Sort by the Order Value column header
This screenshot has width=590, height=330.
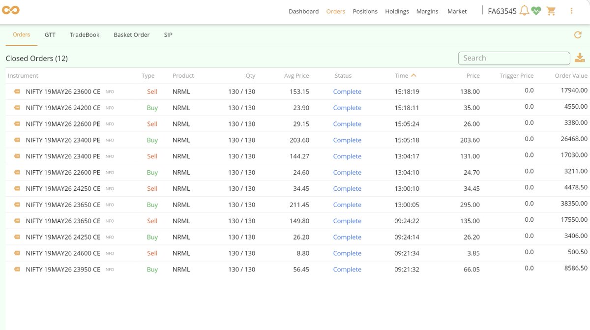[x=571, y=76]
